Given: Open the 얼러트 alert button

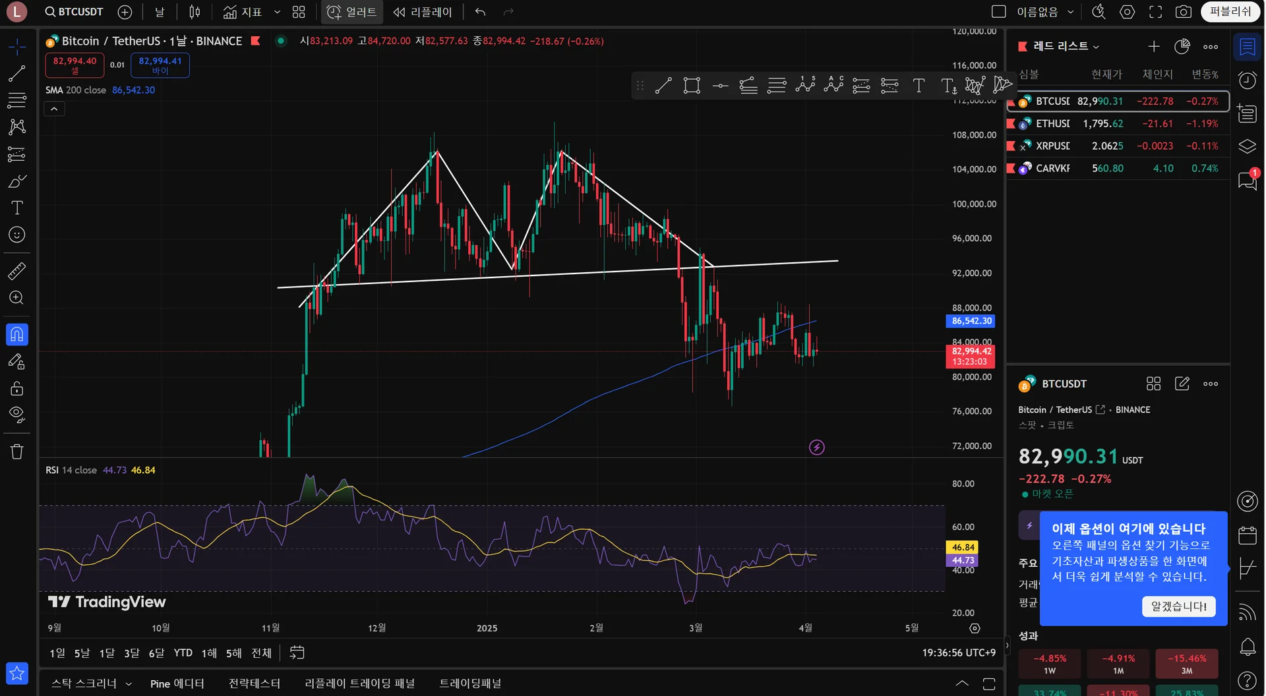Looking at the screenshot, I should coord(352,12).
